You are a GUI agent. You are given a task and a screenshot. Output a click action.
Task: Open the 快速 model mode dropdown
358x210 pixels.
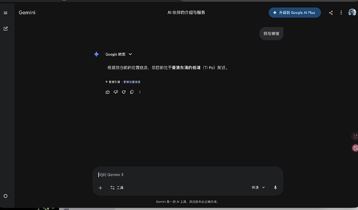258,187
